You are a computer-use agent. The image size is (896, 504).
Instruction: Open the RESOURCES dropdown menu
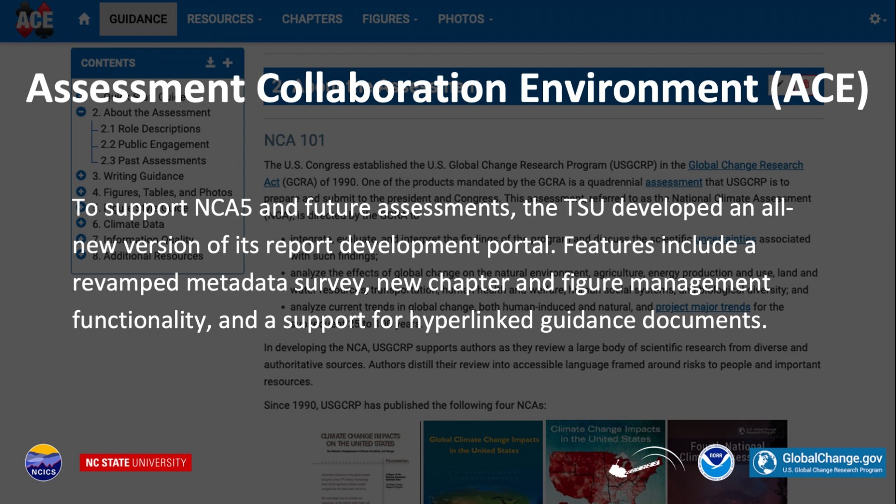pyautogui.click(x=224, y=19)
